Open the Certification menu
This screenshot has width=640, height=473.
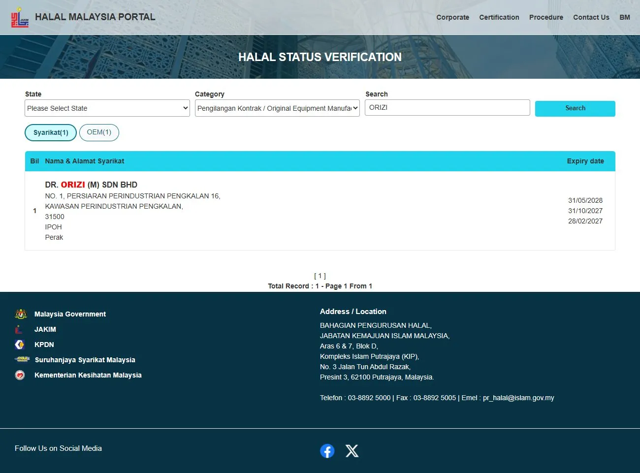point(499,17)
